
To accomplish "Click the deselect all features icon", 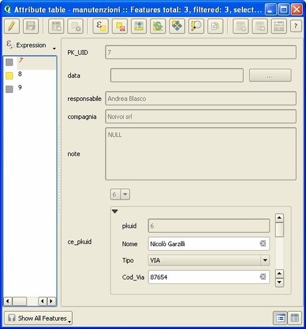I will tap(120, 27).
